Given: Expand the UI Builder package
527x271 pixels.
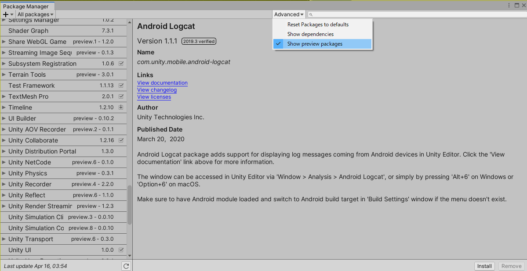Looking at the screenshot, I should click(4, 118).
